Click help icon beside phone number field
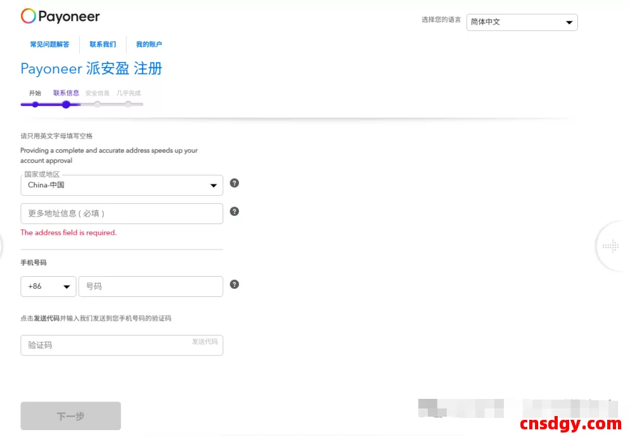The width and height of the screenshot is (630, 442). pyautogui.click(x=234, y=284)
